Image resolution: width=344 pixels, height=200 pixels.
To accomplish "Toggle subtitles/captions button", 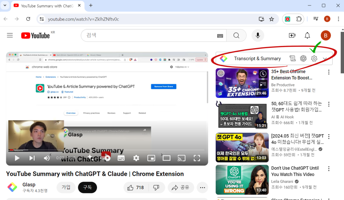I will pos(121,158).
